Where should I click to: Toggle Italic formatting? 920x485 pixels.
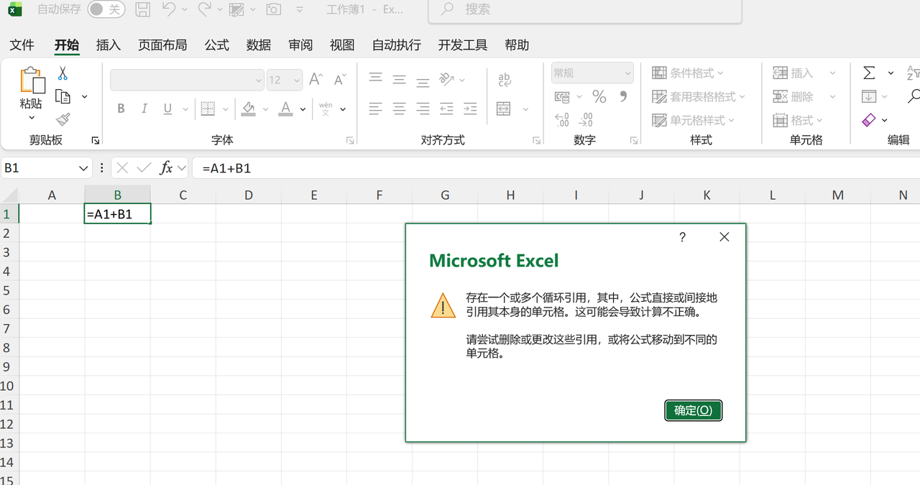[144, 108]
